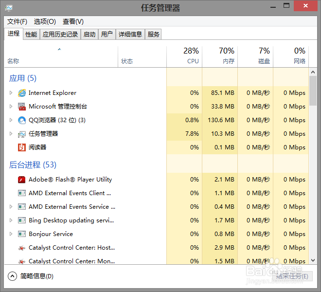Screen dimensions: 321x292
Task: Select Adobe® Flash® Player Utility row name
Action: [x=70, y=180]
